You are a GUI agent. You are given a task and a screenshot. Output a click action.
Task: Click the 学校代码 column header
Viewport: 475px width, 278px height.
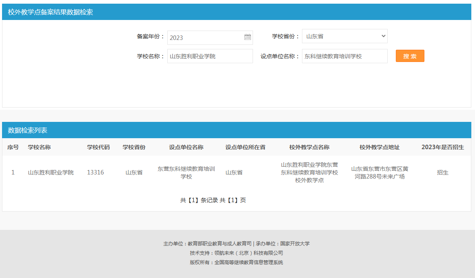[x=98, y=147]
